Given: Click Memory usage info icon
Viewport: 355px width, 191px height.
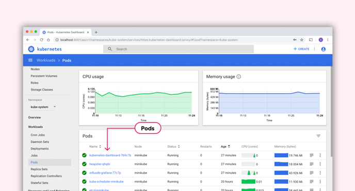Looking at the screenshot, I should [238, 77].
